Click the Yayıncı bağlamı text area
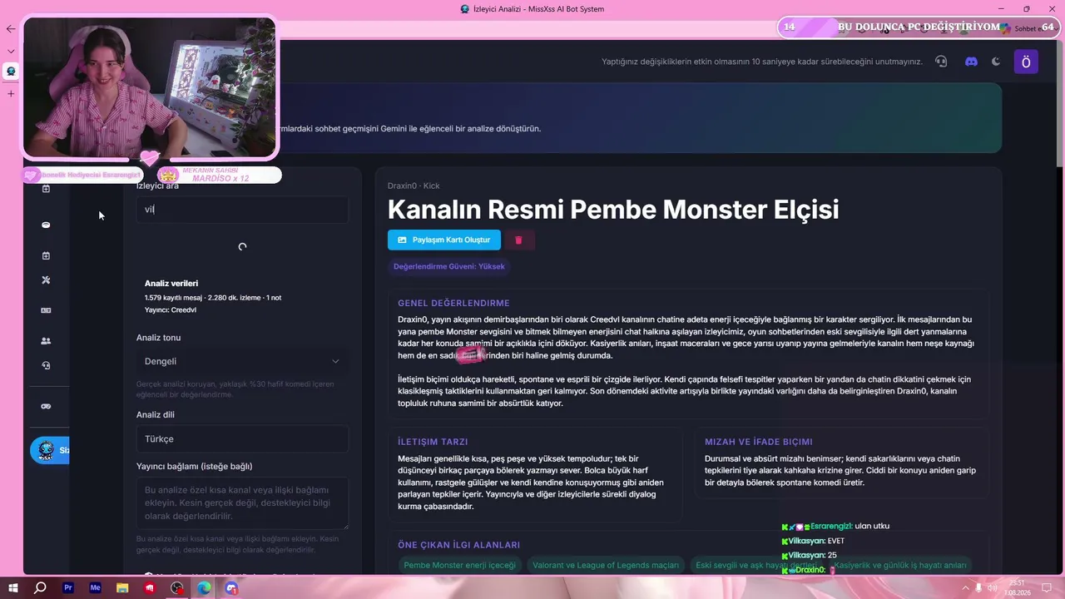This screenshot has height=599, width=1065. coord(242,502)
